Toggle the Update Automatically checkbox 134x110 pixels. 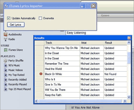coord(9,18)
